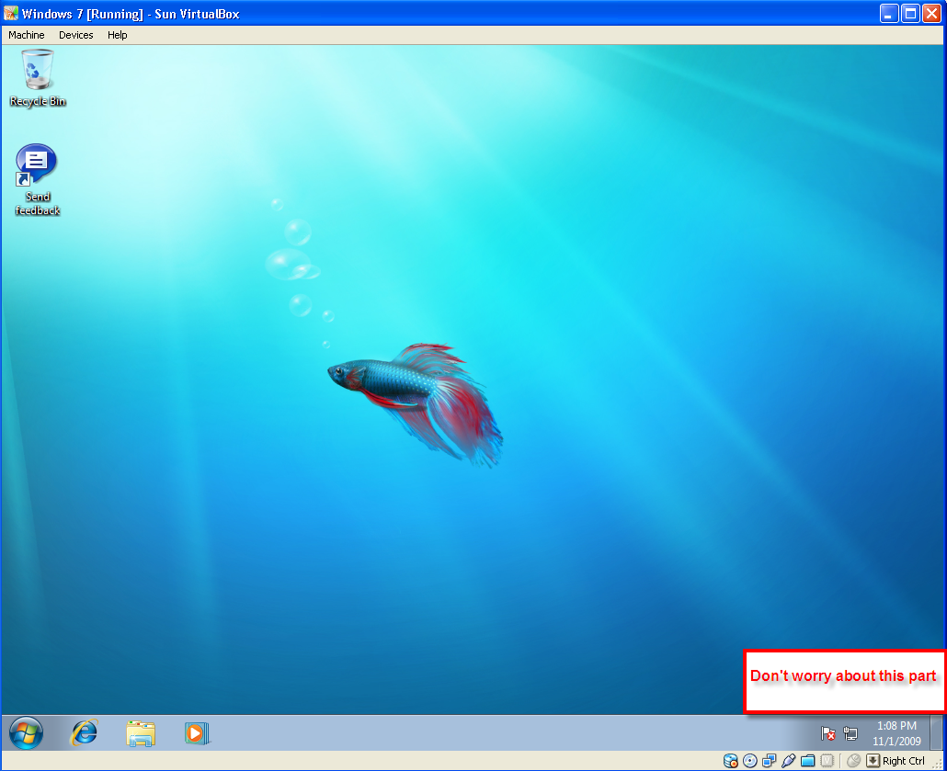Screen dimensions: 947x771
Task: Click the CD/DVD drive status icon
Action: point(750,761)
